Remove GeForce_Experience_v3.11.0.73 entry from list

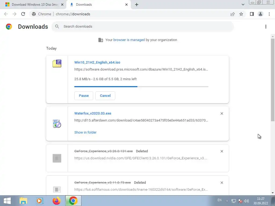222,183
